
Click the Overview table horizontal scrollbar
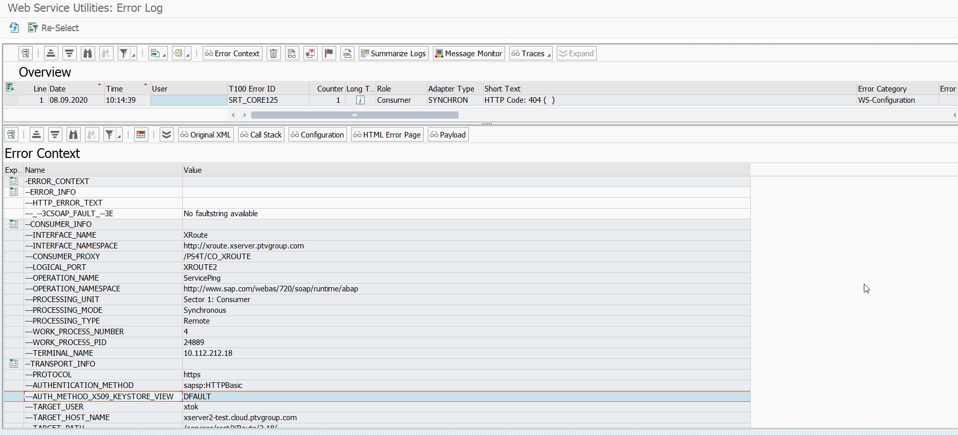point(354,115)
